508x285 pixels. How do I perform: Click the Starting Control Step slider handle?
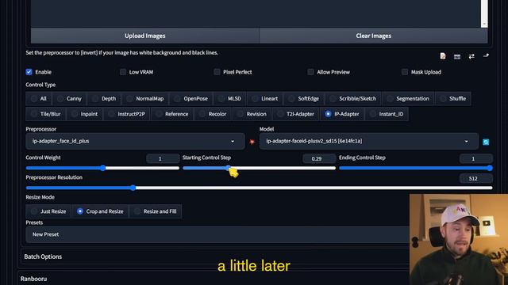(x=228, y=168)
